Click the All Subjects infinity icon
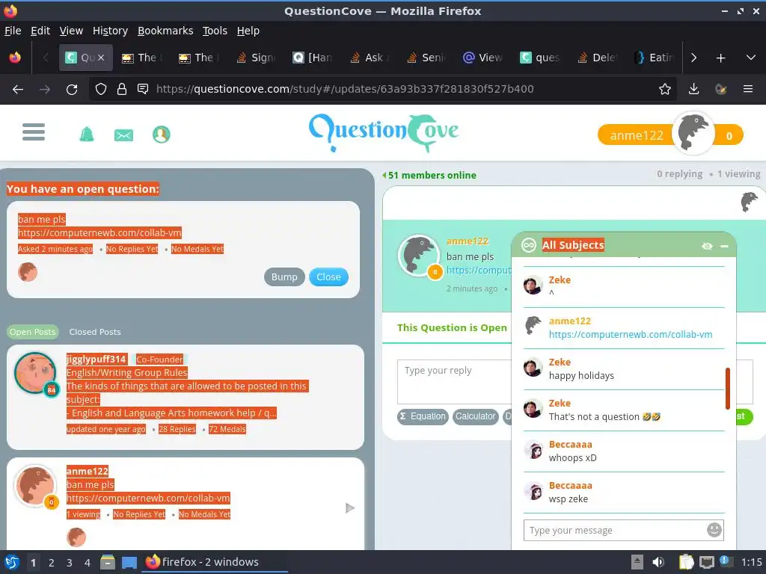The height and width of the screenshot is (574, 766). pos(529,245)
